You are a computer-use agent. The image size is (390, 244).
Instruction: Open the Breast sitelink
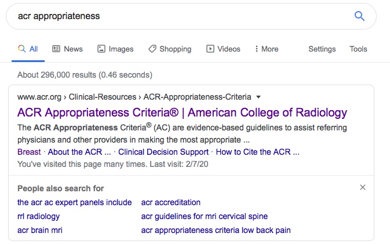(x=29, y=152)
